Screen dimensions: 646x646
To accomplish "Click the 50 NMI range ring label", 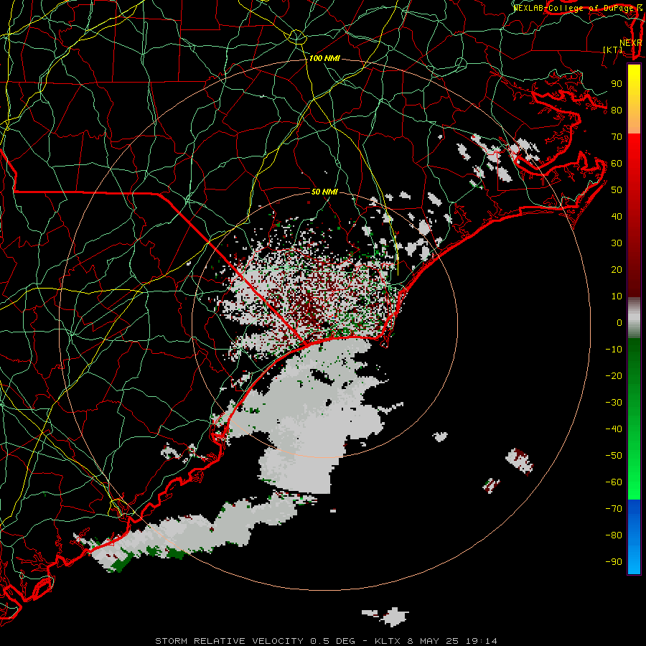I will pos(324,192).
